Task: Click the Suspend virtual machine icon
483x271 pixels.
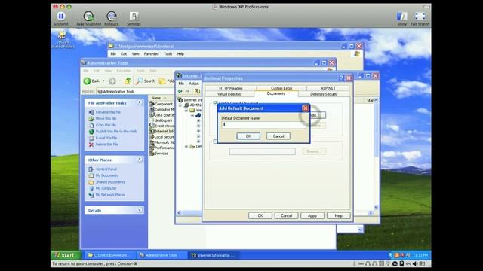Action: (x=60, y=16)
